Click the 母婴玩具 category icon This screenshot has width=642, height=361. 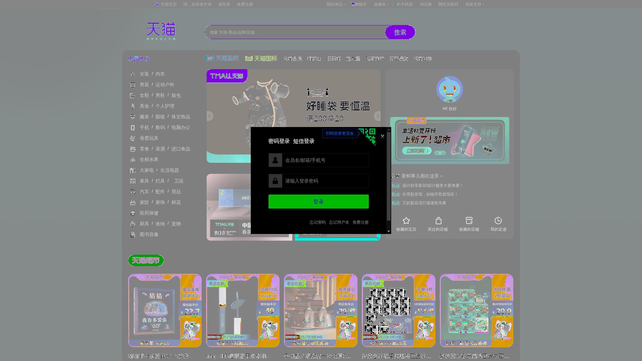[133, 138]
